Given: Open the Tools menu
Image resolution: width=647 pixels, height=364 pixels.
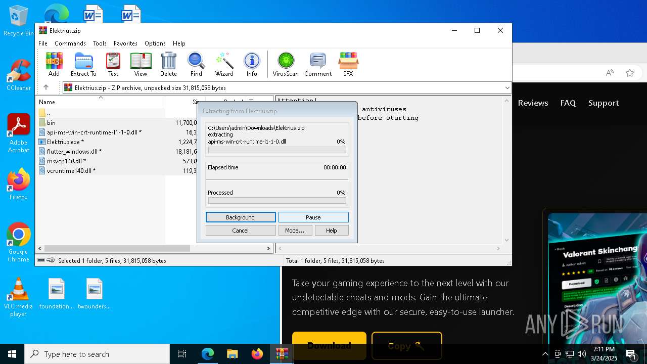Looking at the screenshot, I should click(x=100, y=43).
